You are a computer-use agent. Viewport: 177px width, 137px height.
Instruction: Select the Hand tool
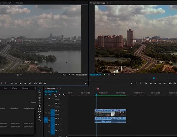(39, 117)
